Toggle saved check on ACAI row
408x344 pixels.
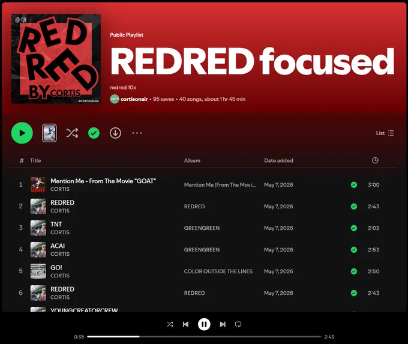[x=354, y=250]
